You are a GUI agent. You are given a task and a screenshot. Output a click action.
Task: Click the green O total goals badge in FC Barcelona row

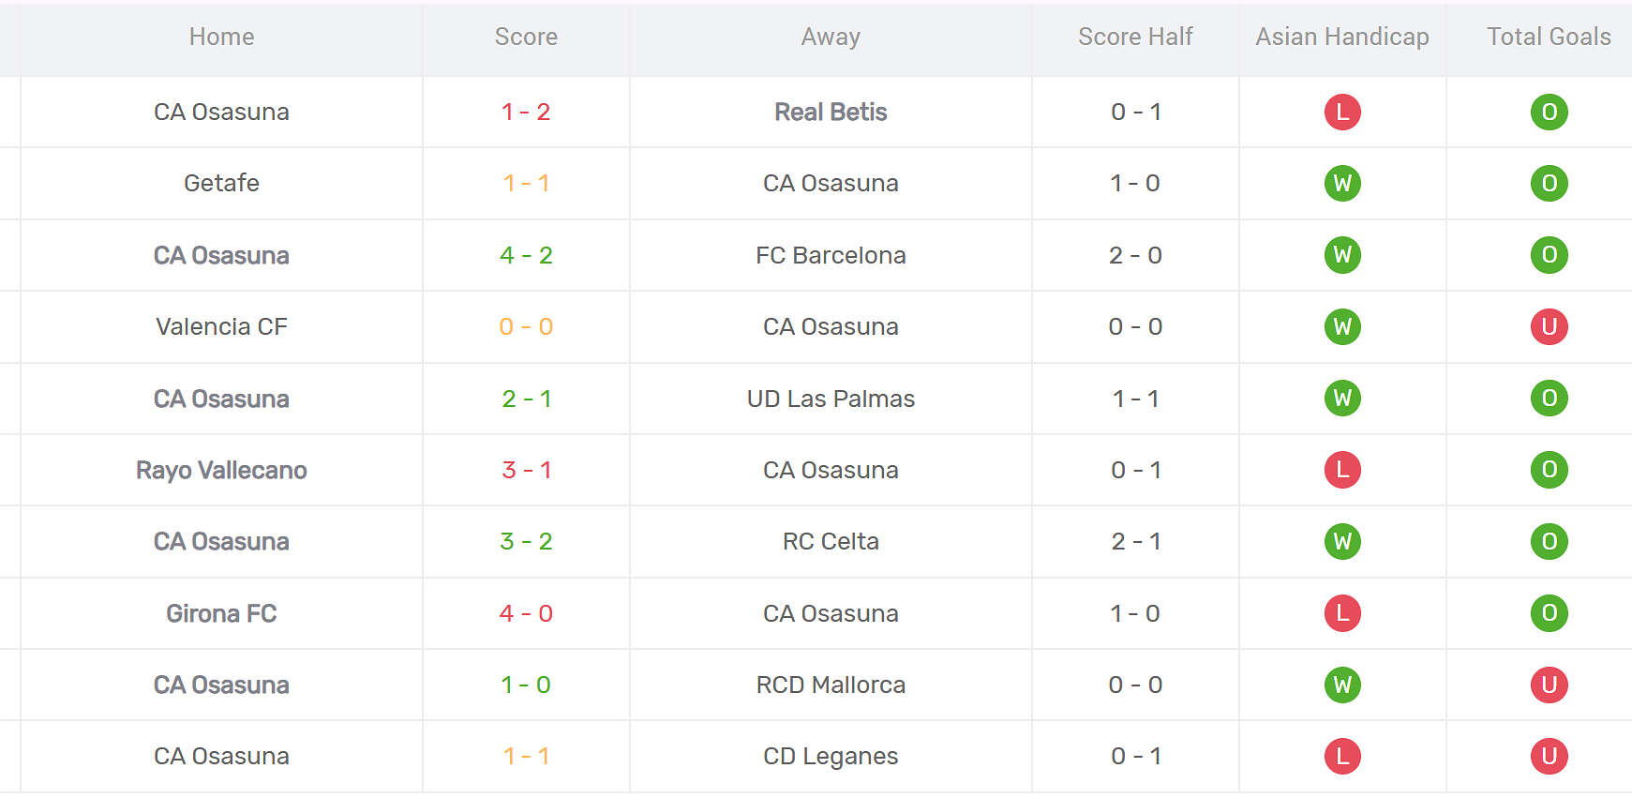pos(1549,255)
